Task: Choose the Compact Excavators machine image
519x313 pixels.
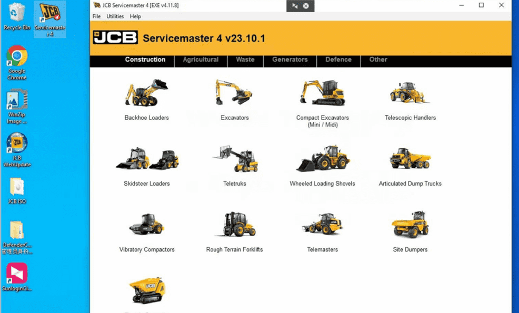Action: (322, 92)
